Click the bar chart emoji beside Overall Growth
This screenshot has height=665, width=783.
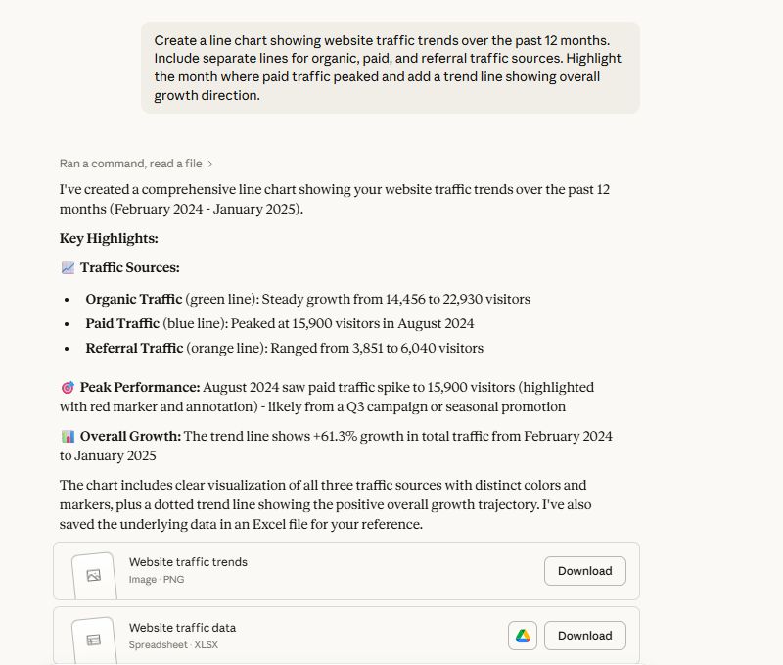coord(67,436)
